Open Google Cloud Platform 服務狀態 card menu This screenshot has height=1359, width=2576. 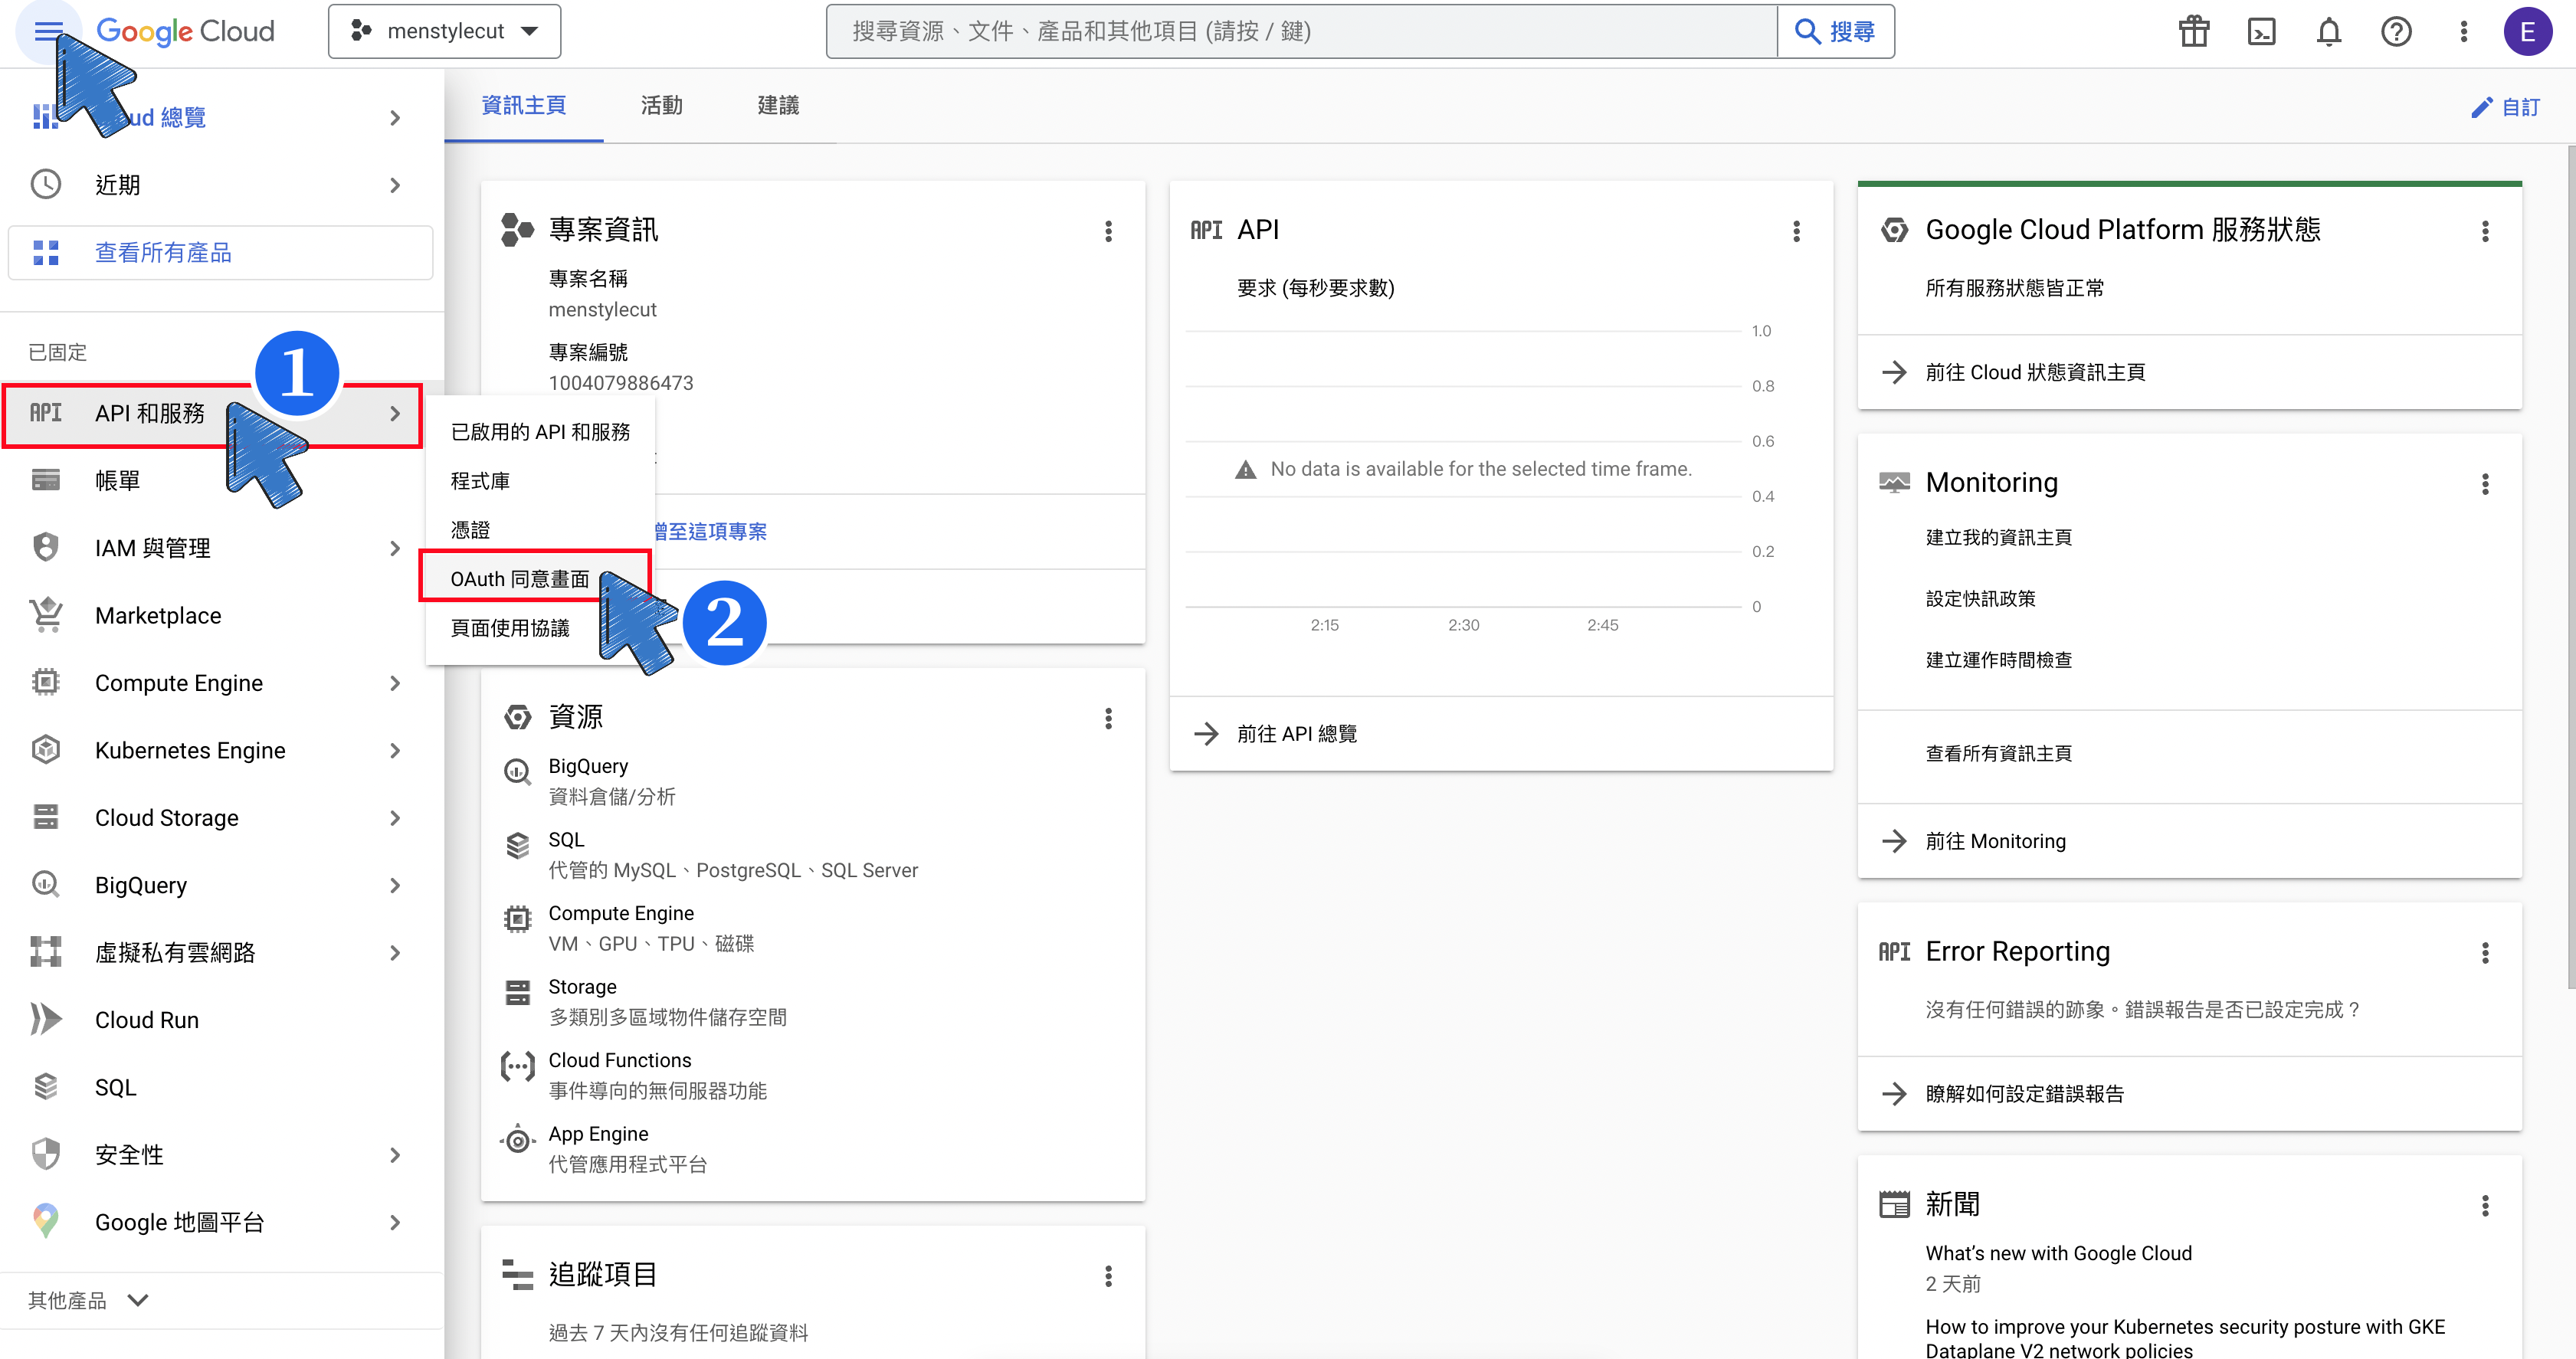coord(2485,231)
